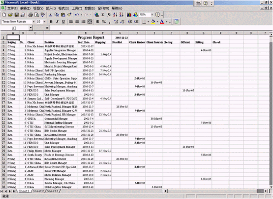The width and height of the screenshot is (273, 199).
Task: Switch to the Sheet2 tab
Action: pos(38,191)
